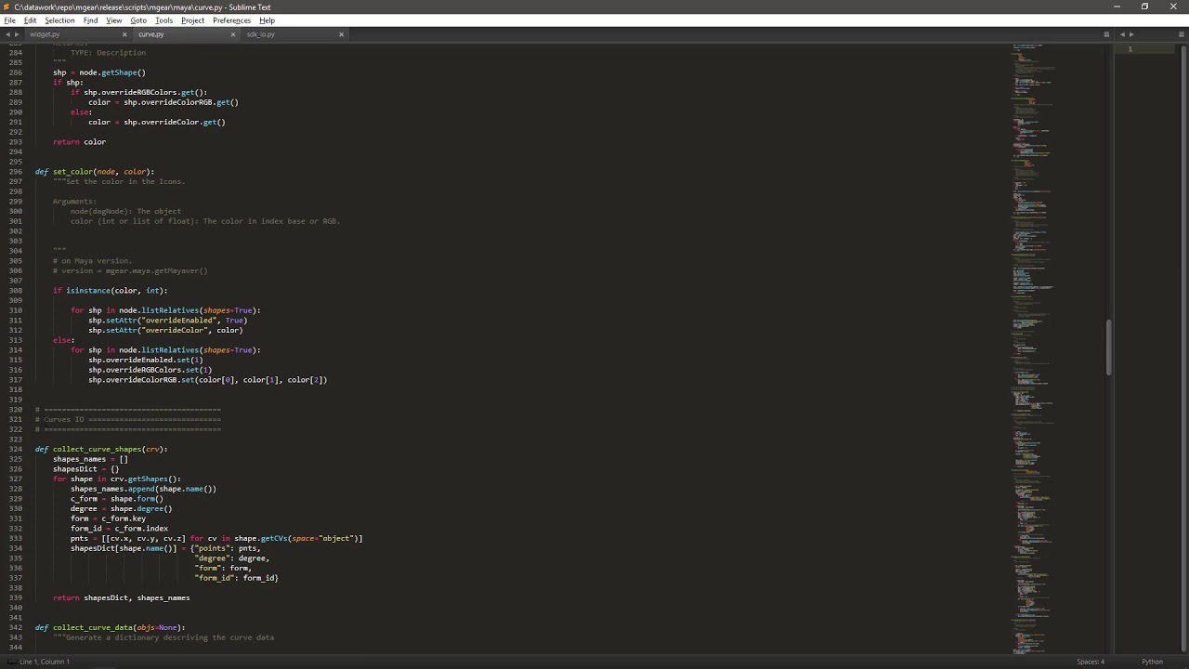Click 'return shapesDict, shapes_names' line

click(x=122, y=598)
